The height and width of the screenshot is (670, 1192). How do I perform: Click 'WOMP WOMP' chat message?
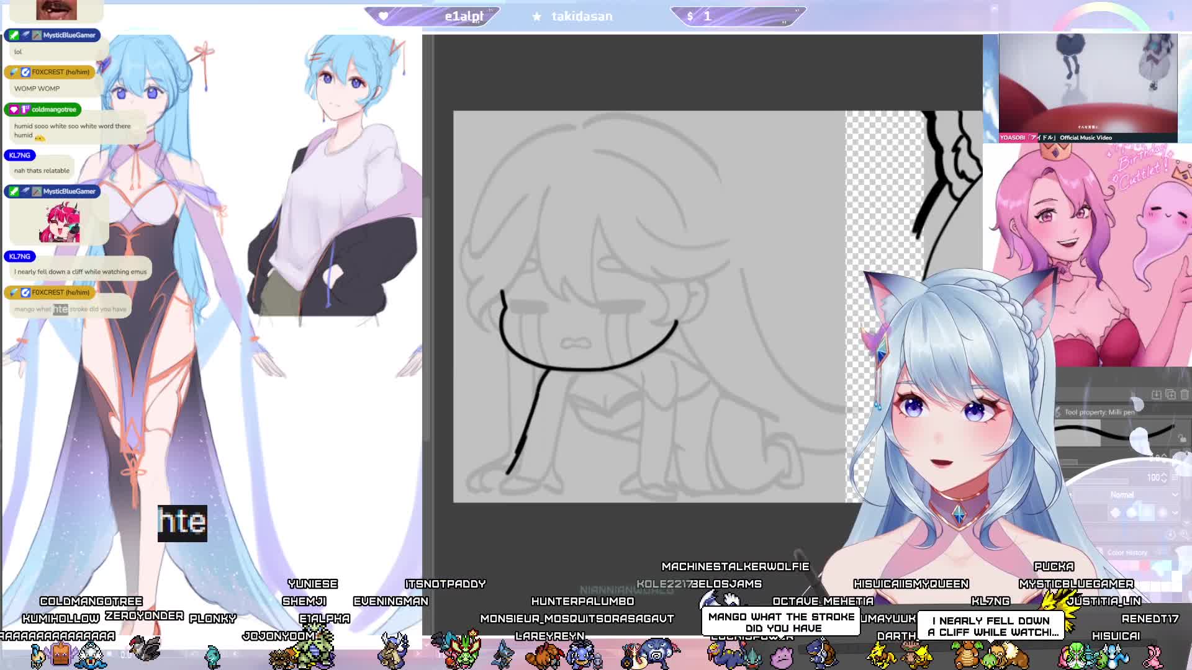point(37,89)
